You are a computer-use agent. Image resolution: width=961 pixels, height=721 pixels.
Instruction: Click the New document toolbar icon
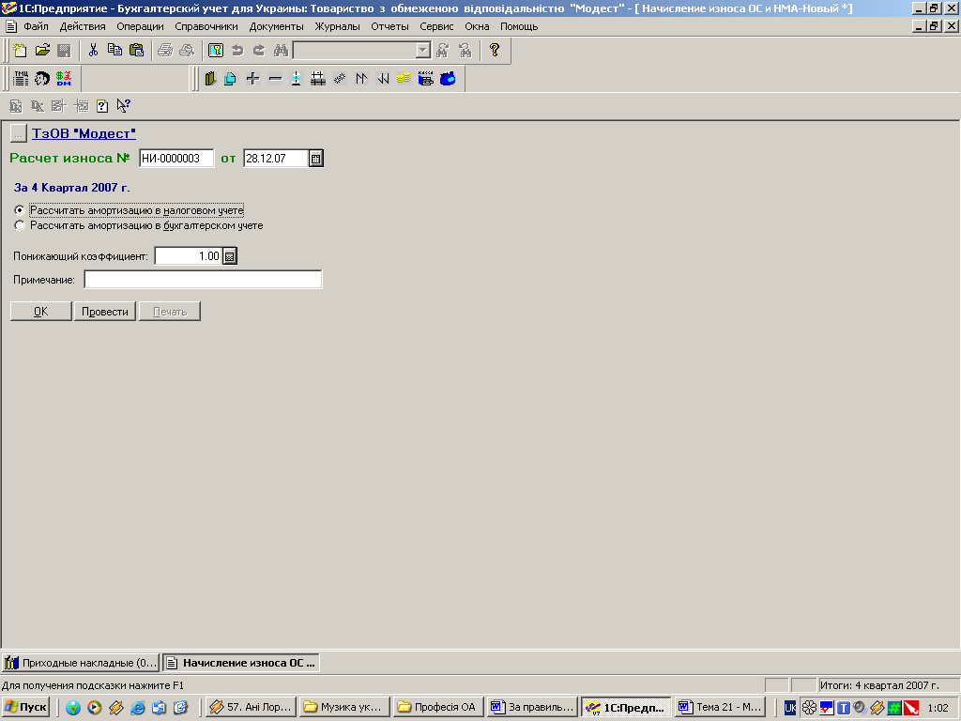point(21,51)
